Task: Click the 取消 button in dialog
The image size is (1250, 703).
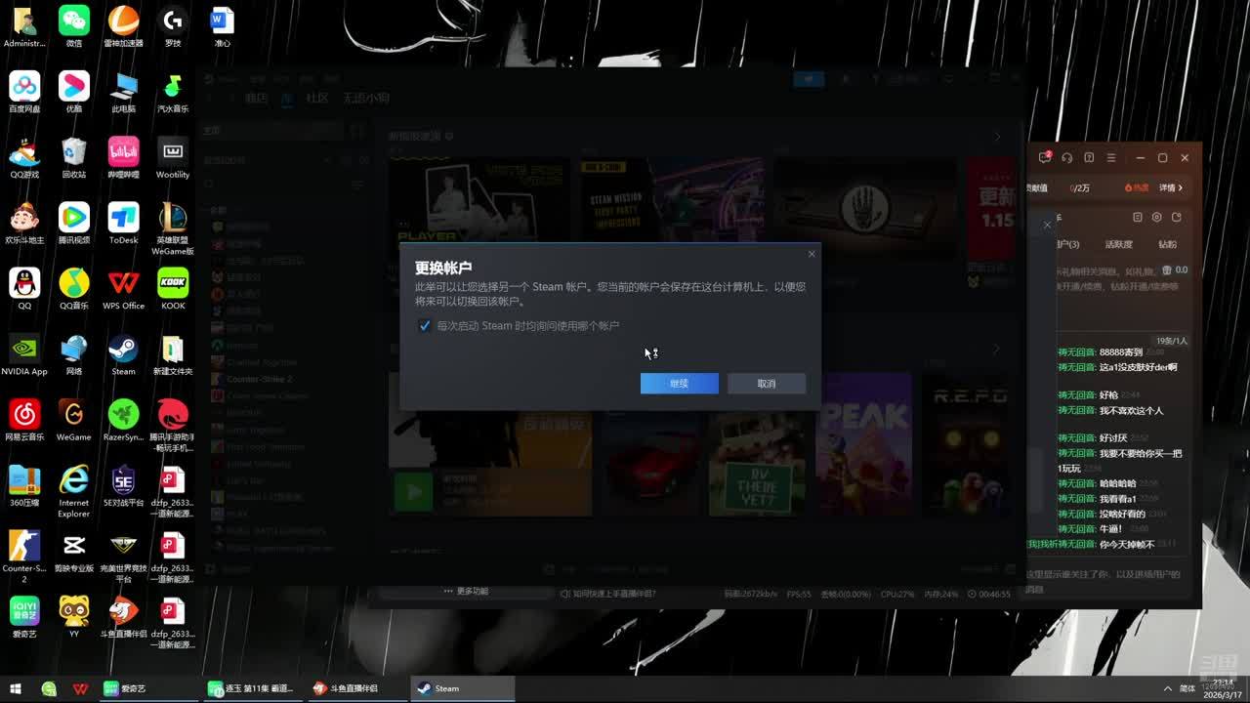Action: [767, 384]
